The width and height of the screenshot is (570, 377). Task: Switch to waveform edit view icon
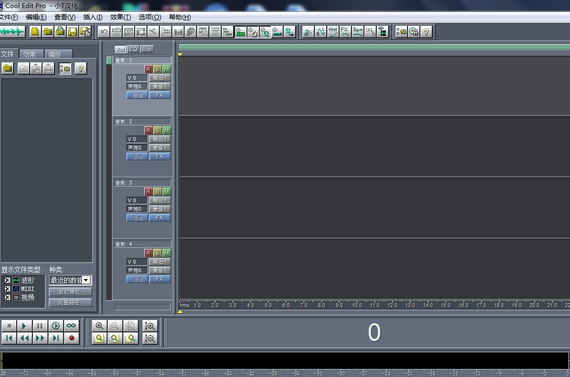point(12,32)
